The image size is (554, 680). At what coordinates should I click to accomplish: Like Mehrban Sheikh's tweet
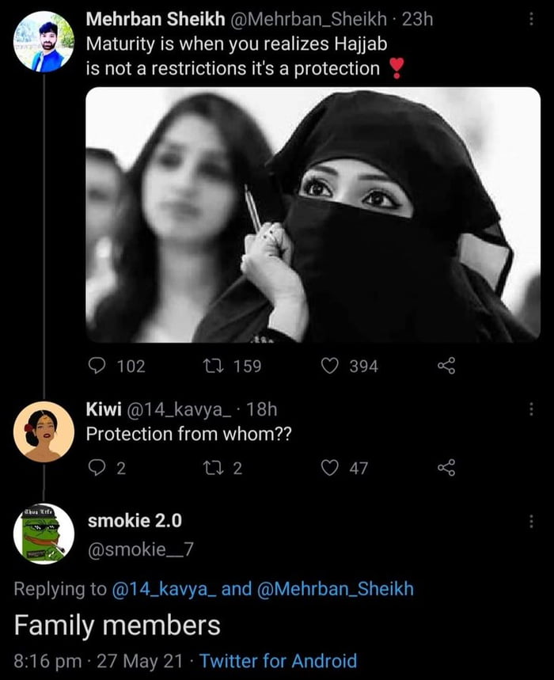pyautogui.click(x=330, y=366)
